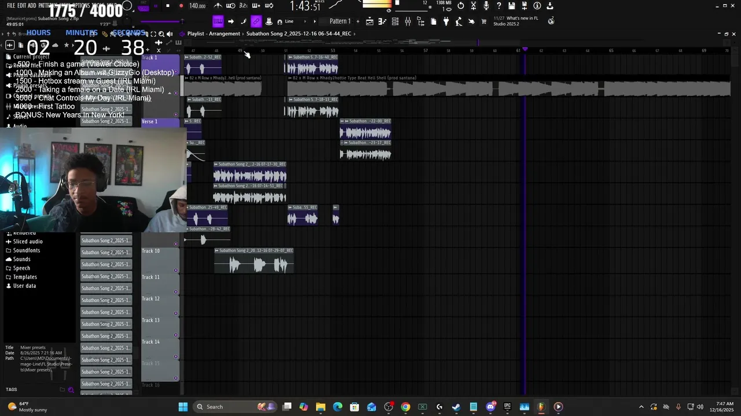Open What's new in FL Studio 2025.2 news
The height and width of the screenshot is (416, 741).
(516, 21)
